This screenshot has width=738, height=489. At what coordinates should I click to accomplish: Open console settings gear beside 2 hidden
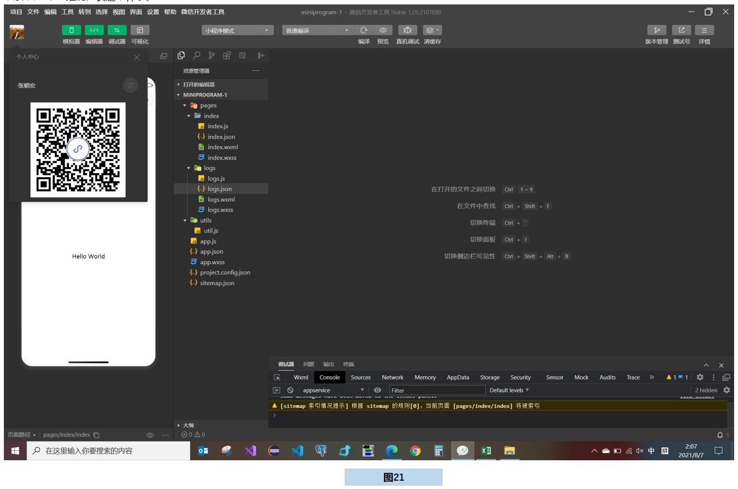pos(726,390)
